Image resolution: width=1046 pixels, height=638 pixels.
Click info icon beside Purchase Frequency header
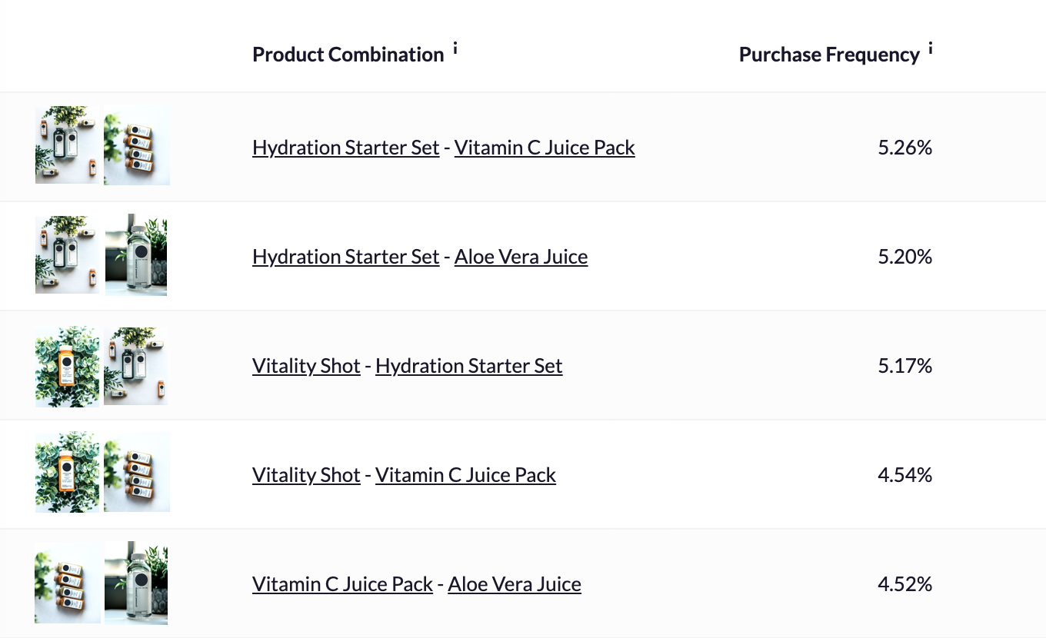(931, 49)
